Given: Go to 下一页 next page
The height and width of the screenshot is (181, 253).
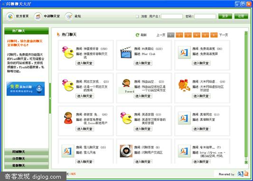Looking at the screenshot, I should 224,35.
